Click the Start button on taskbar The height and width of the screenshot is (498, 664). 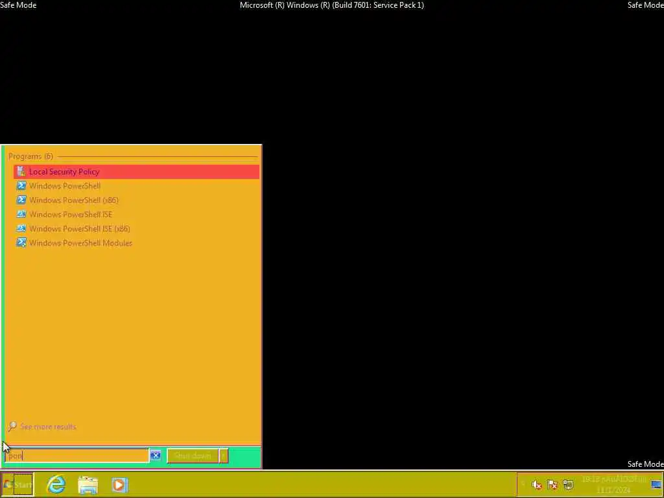(18, 484)
